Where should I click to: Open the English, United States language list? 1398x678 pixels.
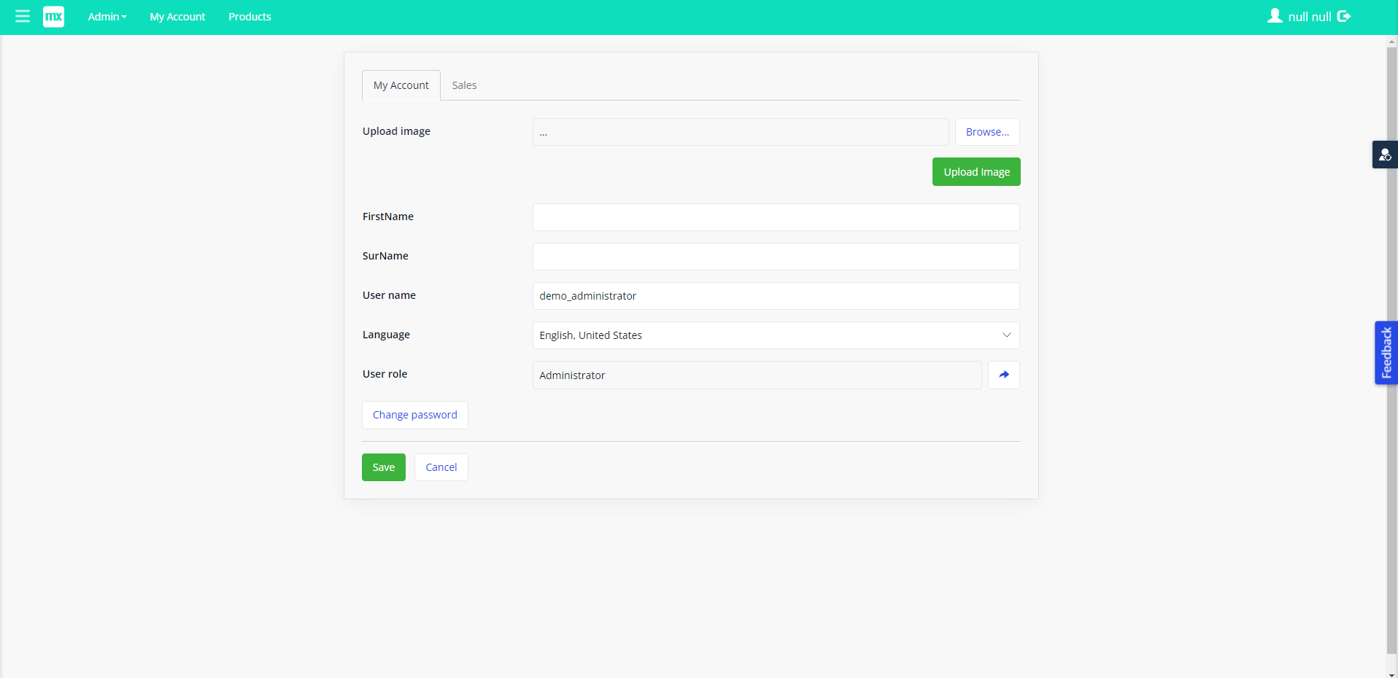click(x=776, y=335)
